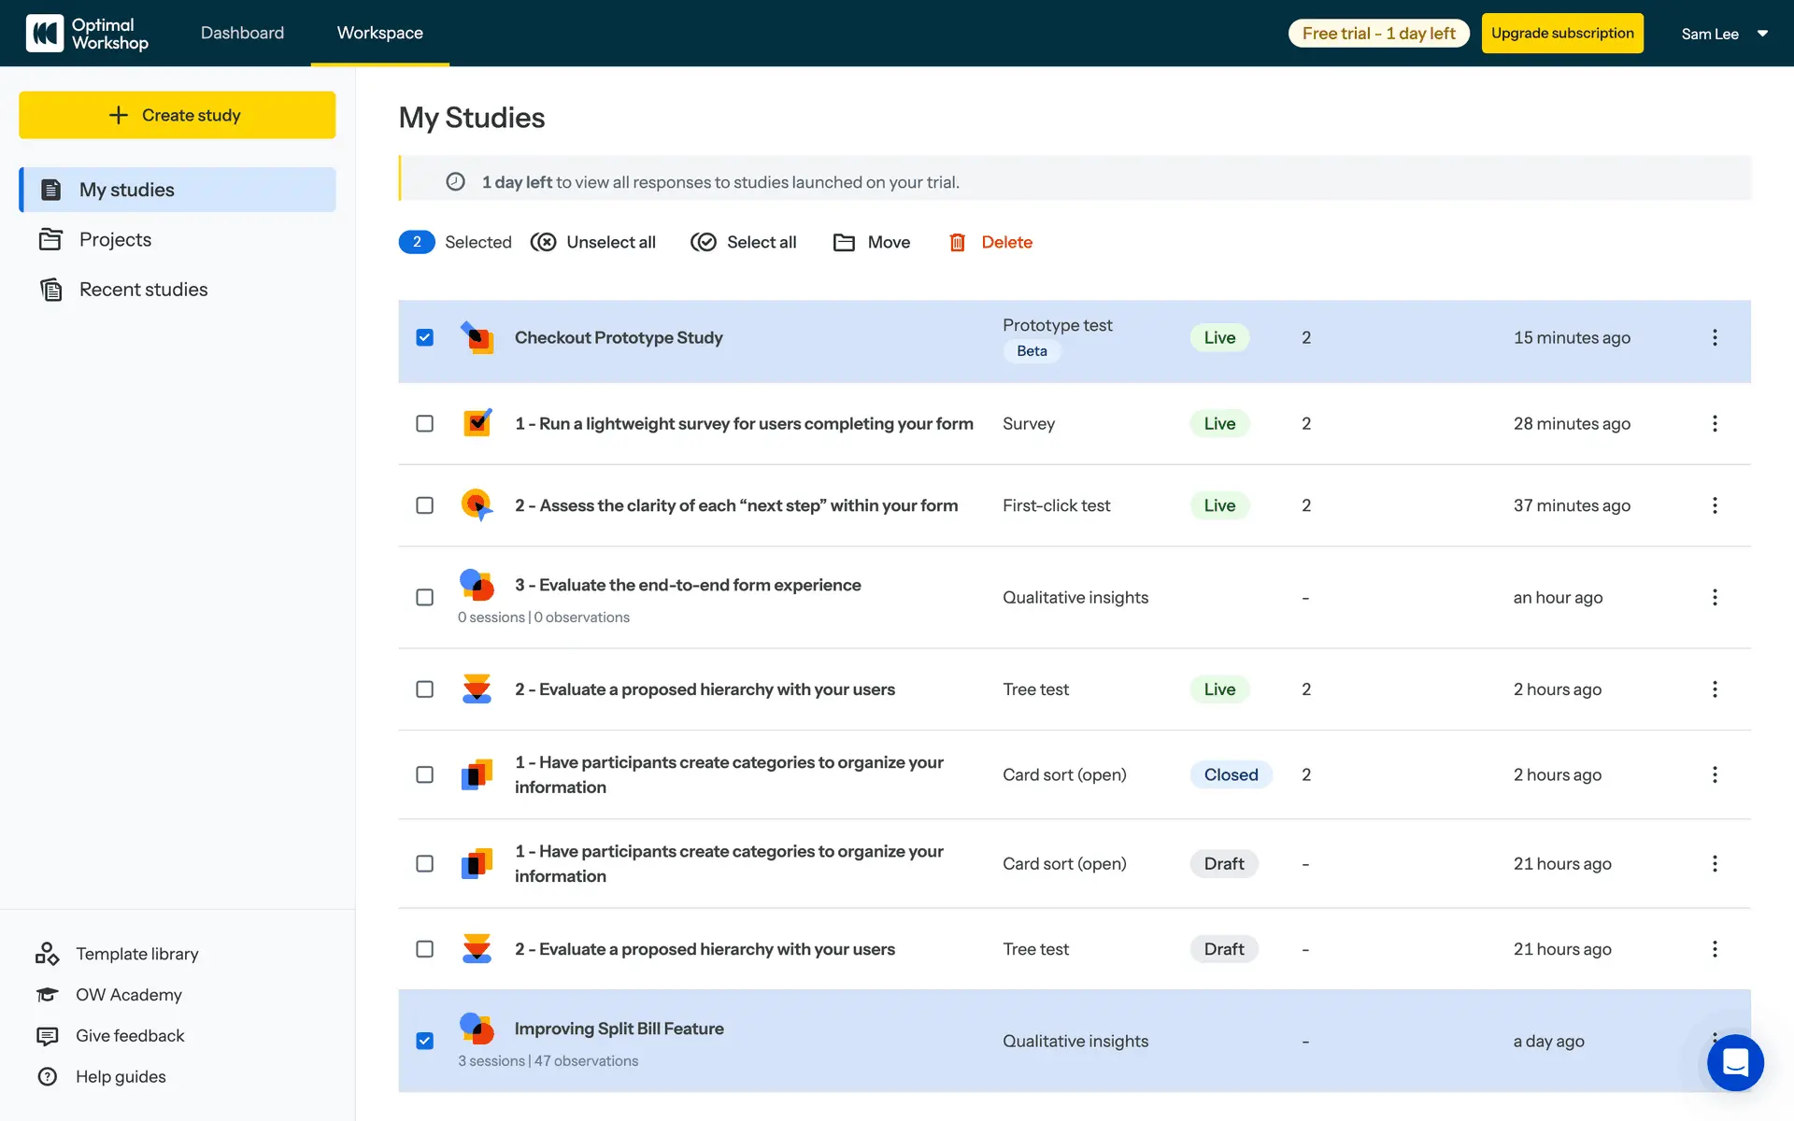This screenshot has height=1121, width=1794.
Task: Switch to the Dashboard tab
Action: point(242,33)
